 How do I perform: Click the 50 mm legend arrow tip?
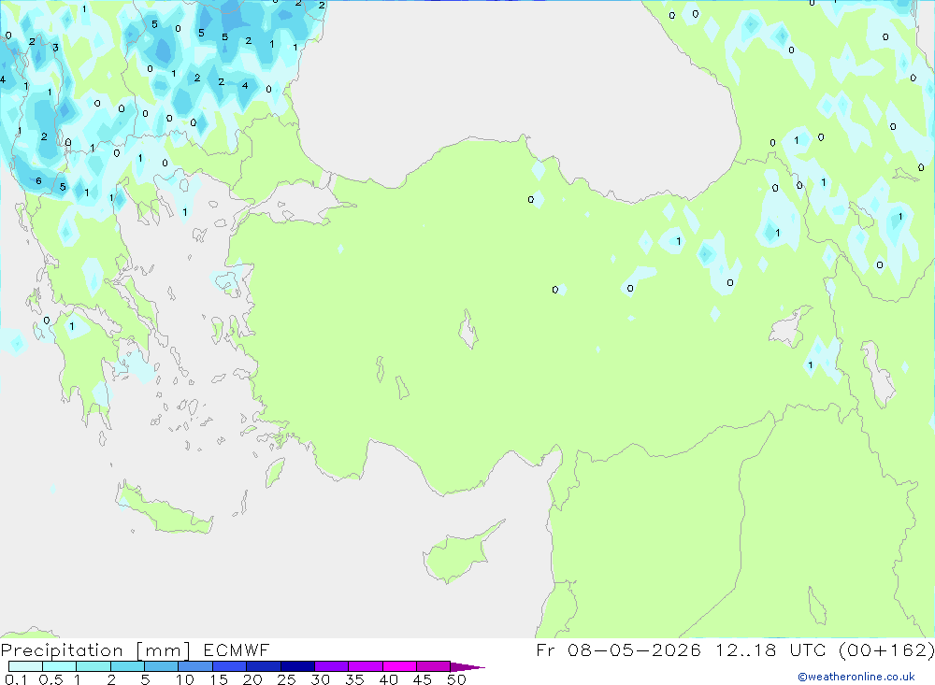(x=467, y=666)
